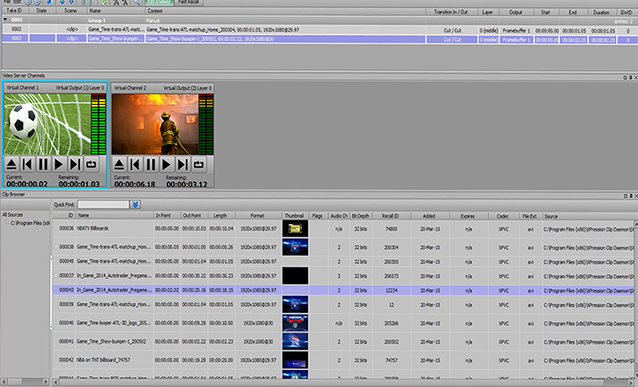Skip to clip end on Virtual Channel 2
Screen dimensions: 638x387
tap(182, 164)
